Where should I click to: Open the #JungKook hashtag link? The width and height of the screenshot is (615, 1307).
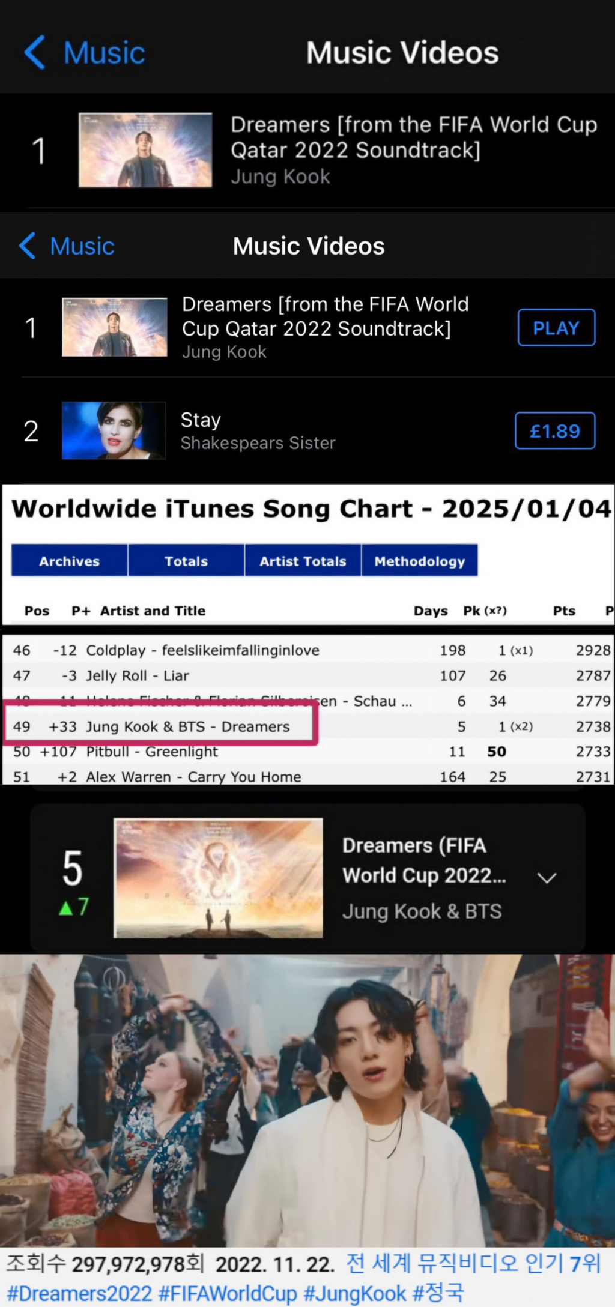(x=354, y=1293)
